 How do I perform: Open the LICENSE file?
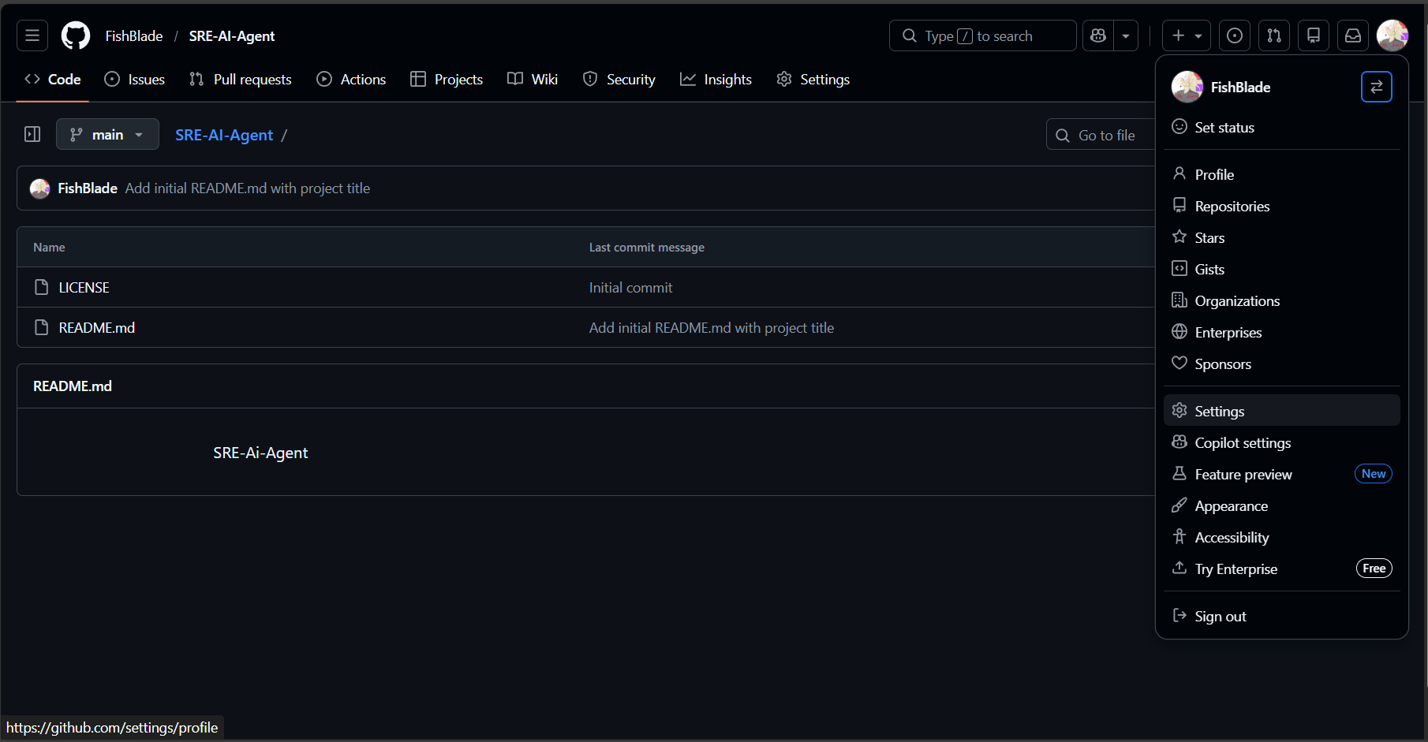tap(84, 288)
